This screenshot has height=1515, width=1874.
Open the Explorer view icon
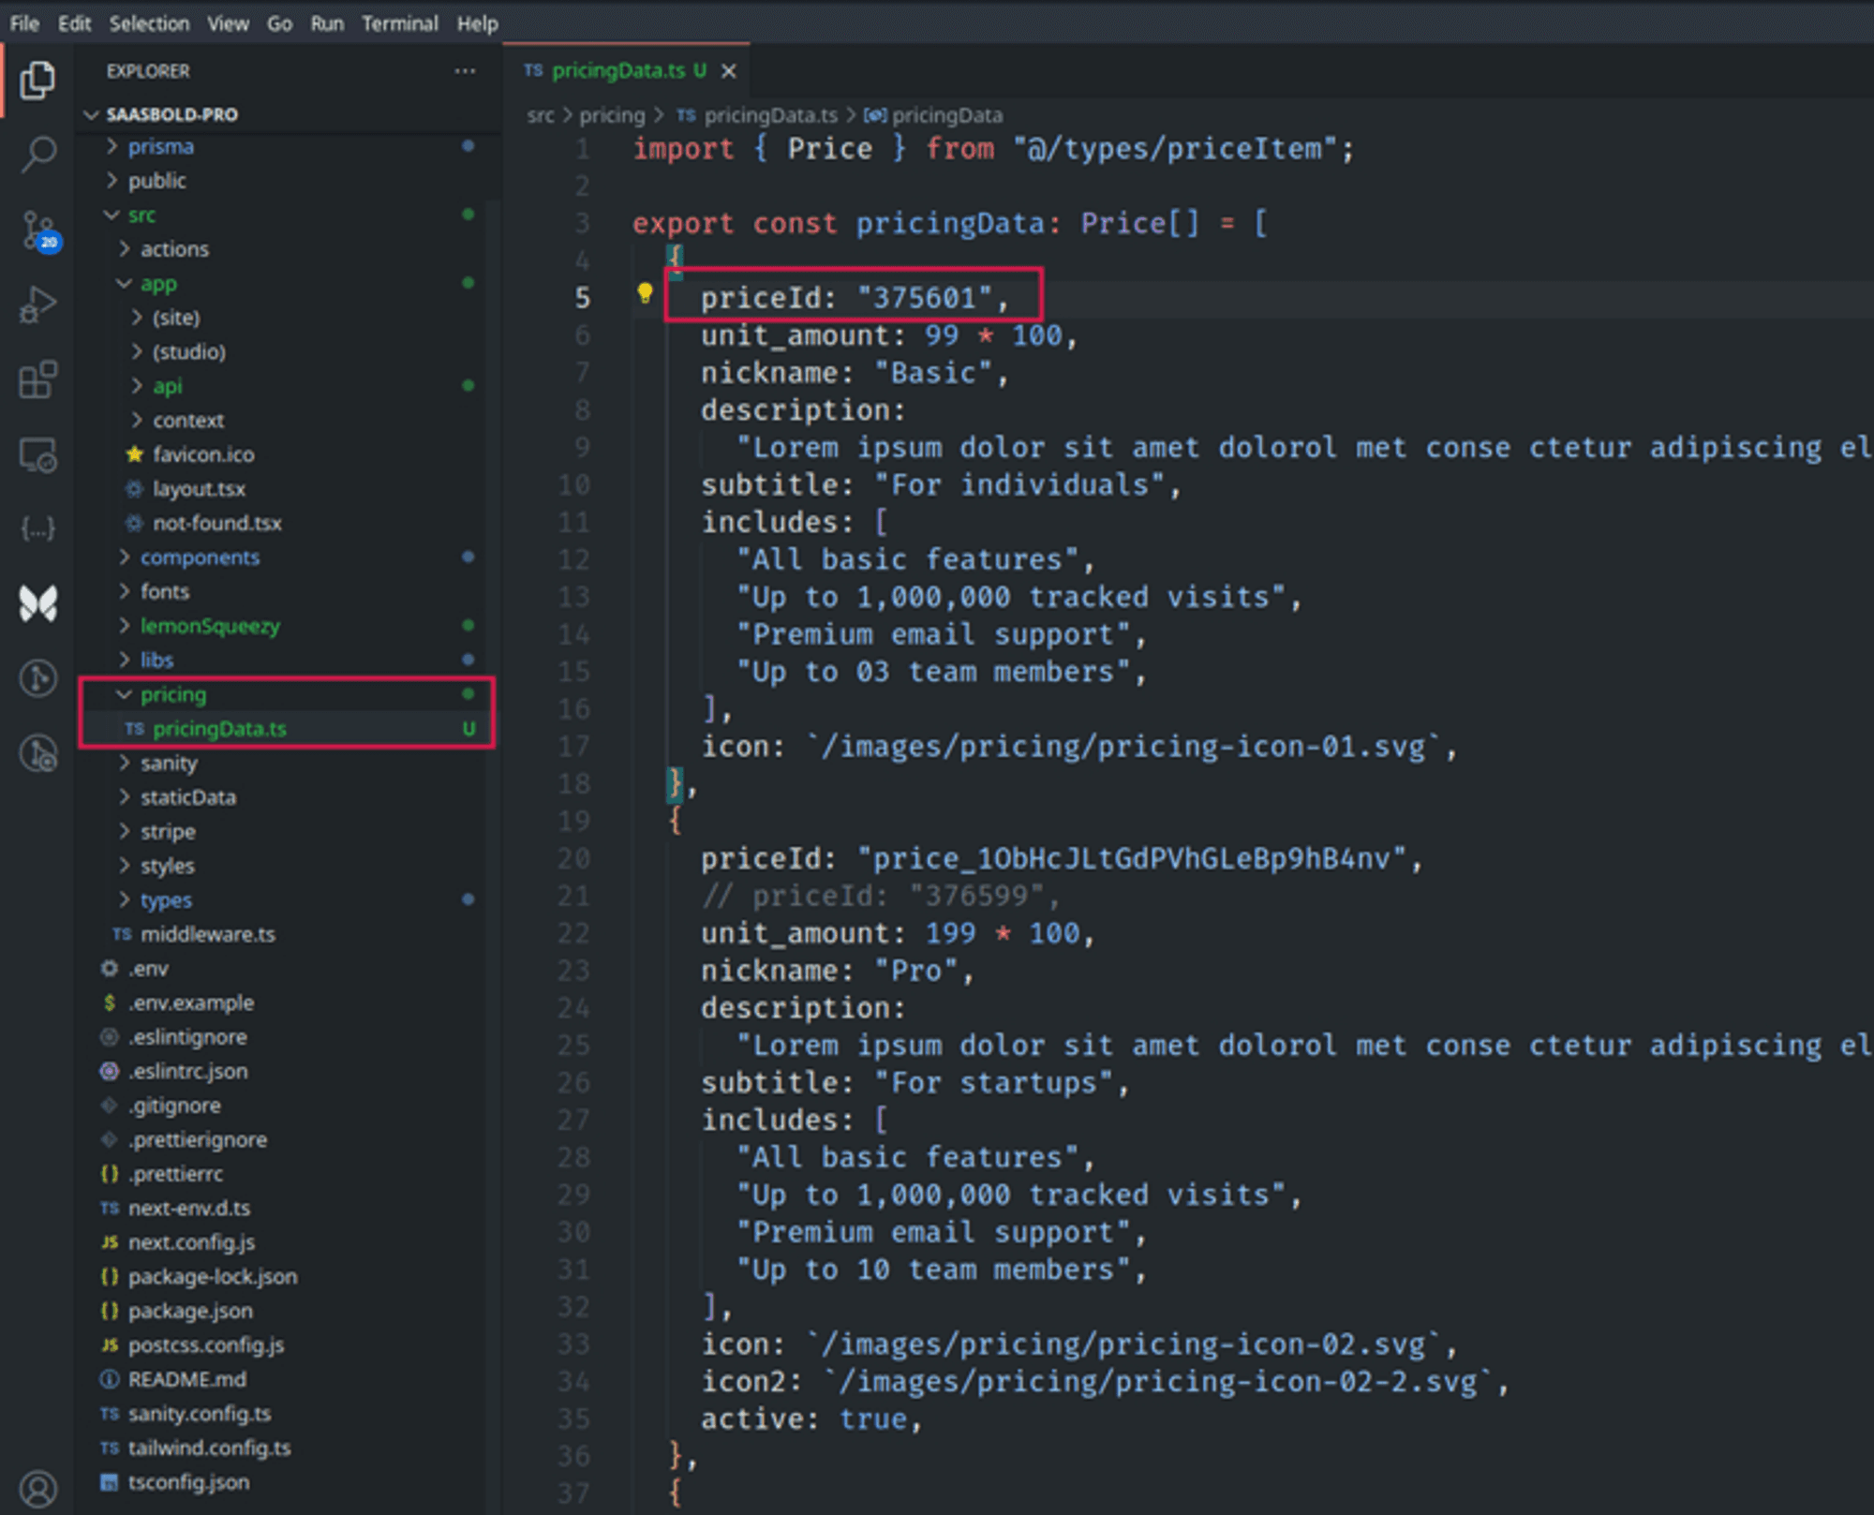(x=37, y=80)
